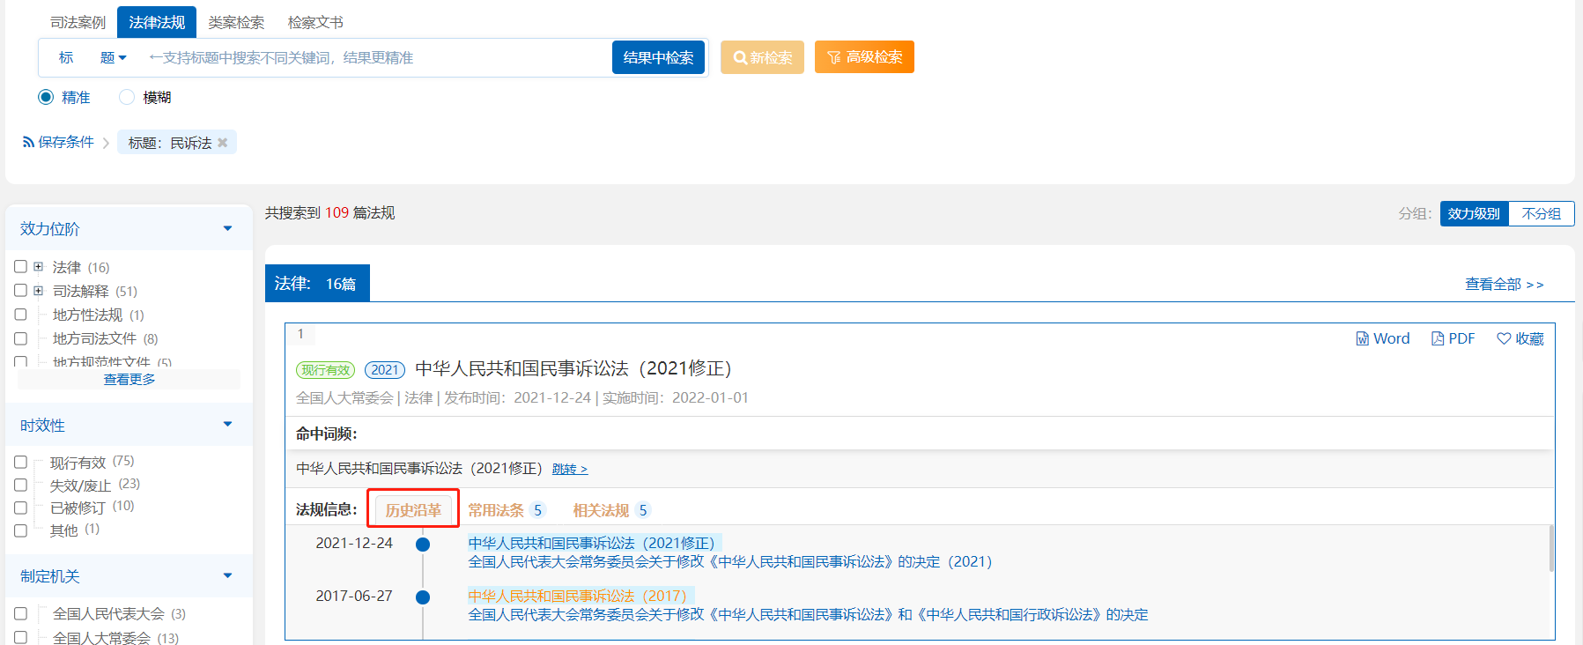The width and height of the screenshot is (1583, 645).
Task: Expand the 法律 tree node plus icon
Action: [38, 266]
